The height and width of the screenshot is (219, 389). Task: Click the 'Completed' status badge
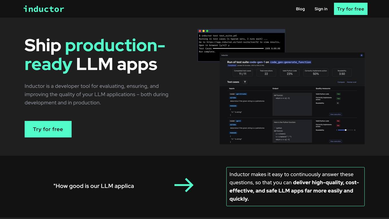232,65
